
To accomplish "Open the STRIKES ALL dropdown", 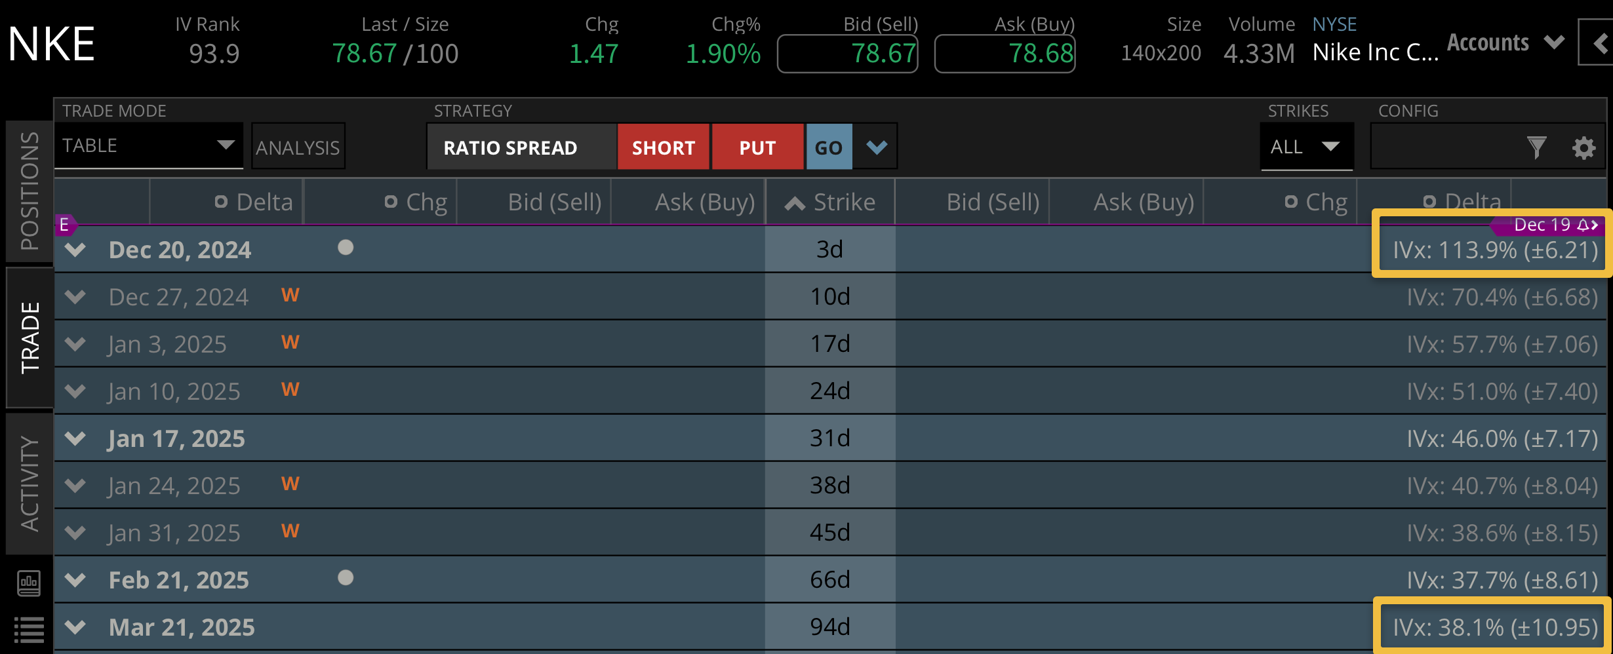I will tap(1307, 147).
